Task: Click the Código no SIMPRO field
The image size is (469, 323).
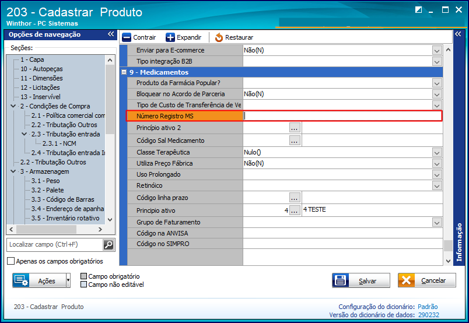Action: tap(343, 244)
